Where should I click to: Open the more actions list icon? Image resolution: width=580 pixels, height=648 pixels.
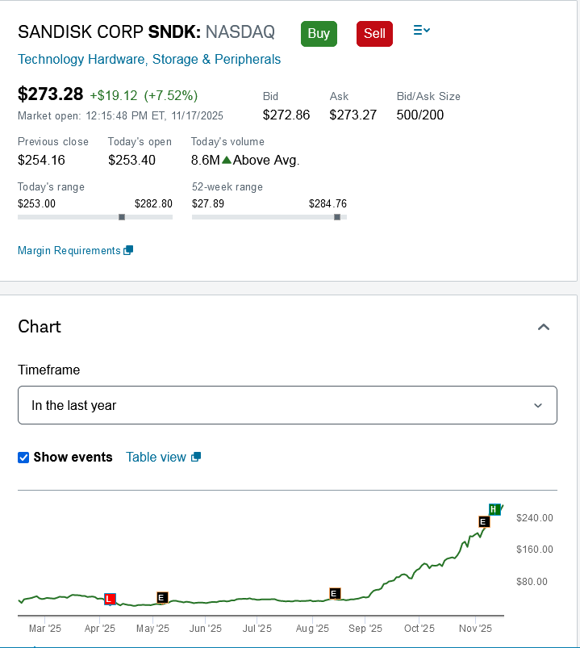click(x=421, y=31)
